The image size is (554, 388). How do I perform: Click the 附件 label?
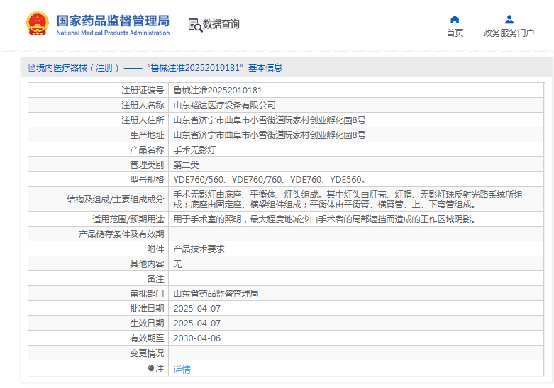pos(156,249)
